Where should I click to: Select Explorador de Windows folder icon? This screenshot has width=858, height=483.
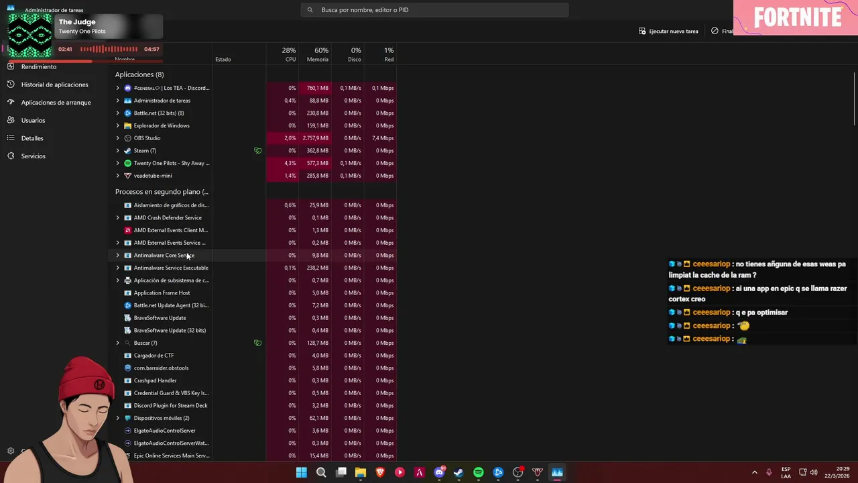(128, 125)
